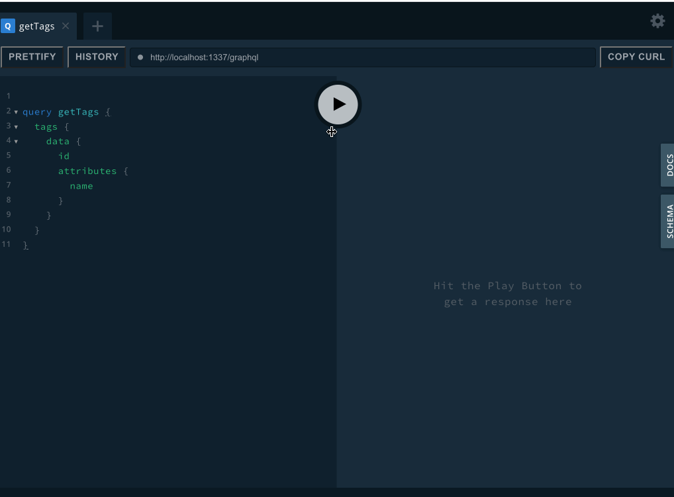
Task: Click the COPY CURL button
Action: point(636,56)
